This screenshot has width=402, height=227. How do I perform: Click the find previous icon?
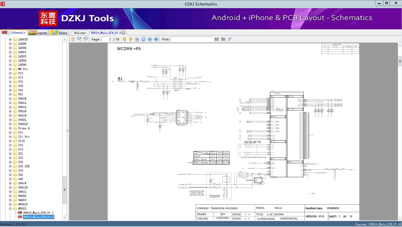point(217,39)
